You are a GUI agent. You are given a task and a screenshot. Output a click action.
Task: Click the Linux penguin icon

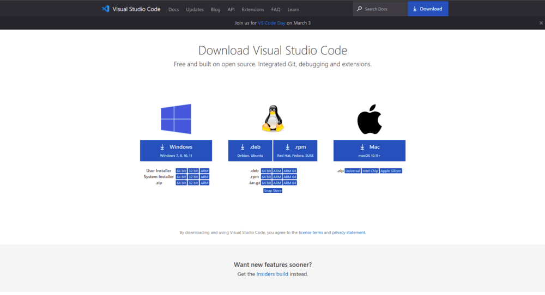pyautogui.click(x=273, y=119)
